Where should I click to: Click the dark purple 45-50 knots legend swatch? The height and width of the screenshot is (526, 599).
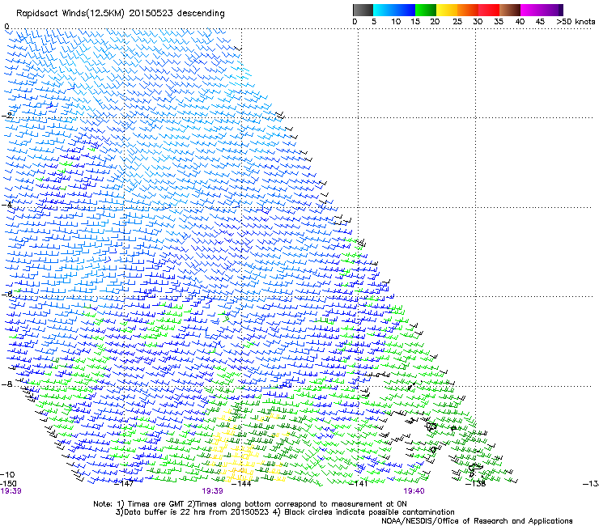click(x=552, y=10)
